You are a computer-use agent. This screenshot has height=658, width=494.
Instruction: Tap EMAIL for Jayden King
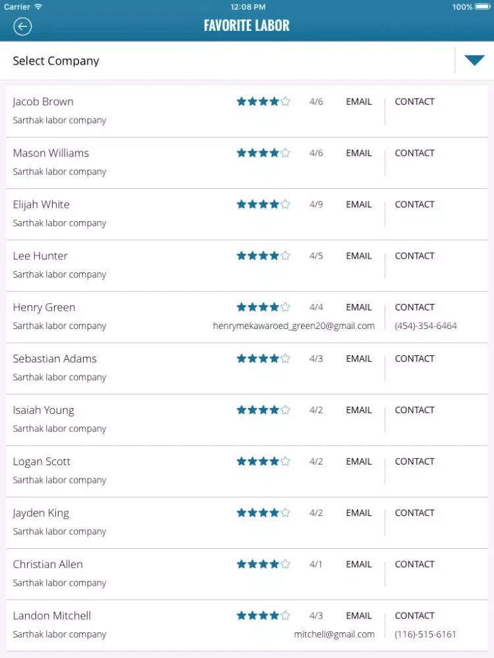[359, 513]
